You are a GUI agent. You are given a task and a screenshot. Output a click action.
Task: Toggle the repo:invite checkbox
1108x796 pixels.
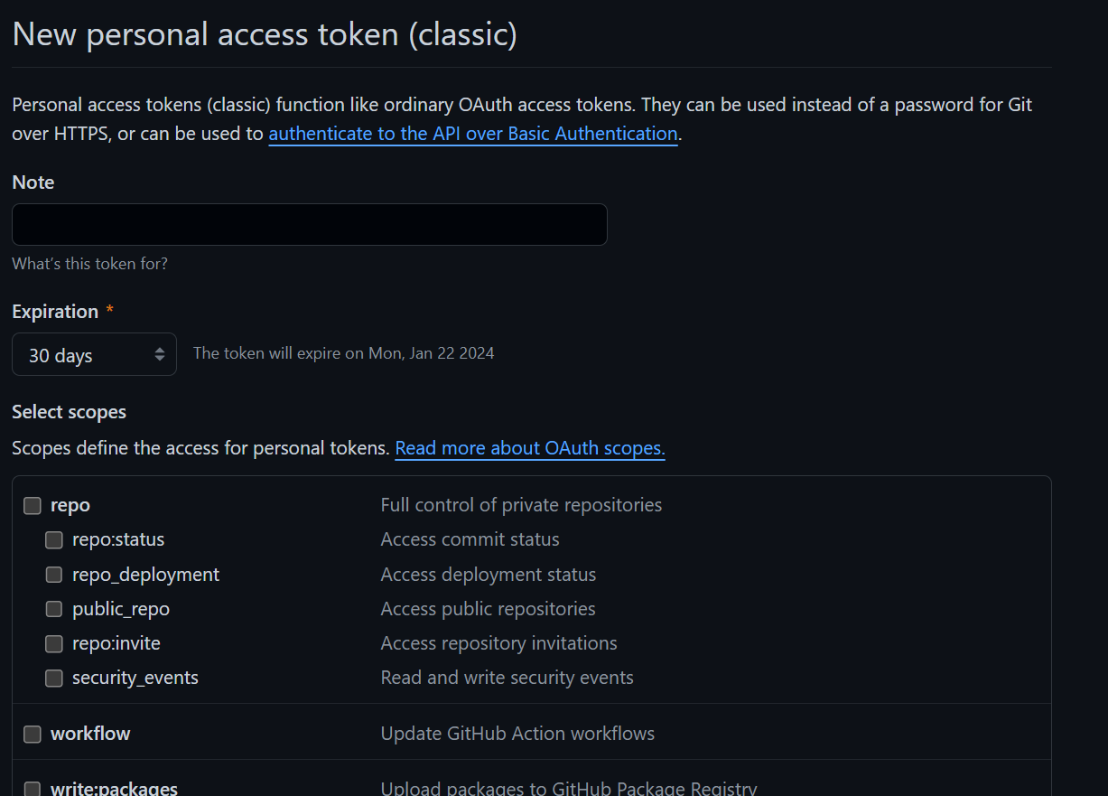coord(54,643)
